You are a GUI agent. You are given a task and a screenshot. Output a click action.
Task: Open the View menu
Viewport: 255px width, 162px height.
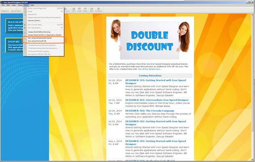(x=14, y=5)
